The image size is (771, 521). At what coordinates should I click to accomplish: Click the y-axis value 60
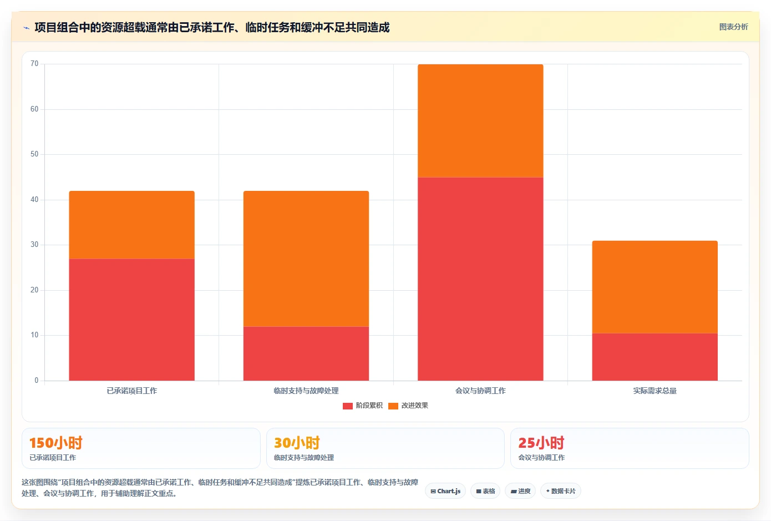34,109
